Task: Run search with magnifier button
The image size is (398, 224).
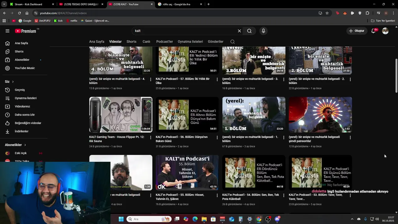Action: (x=249, y=31)
